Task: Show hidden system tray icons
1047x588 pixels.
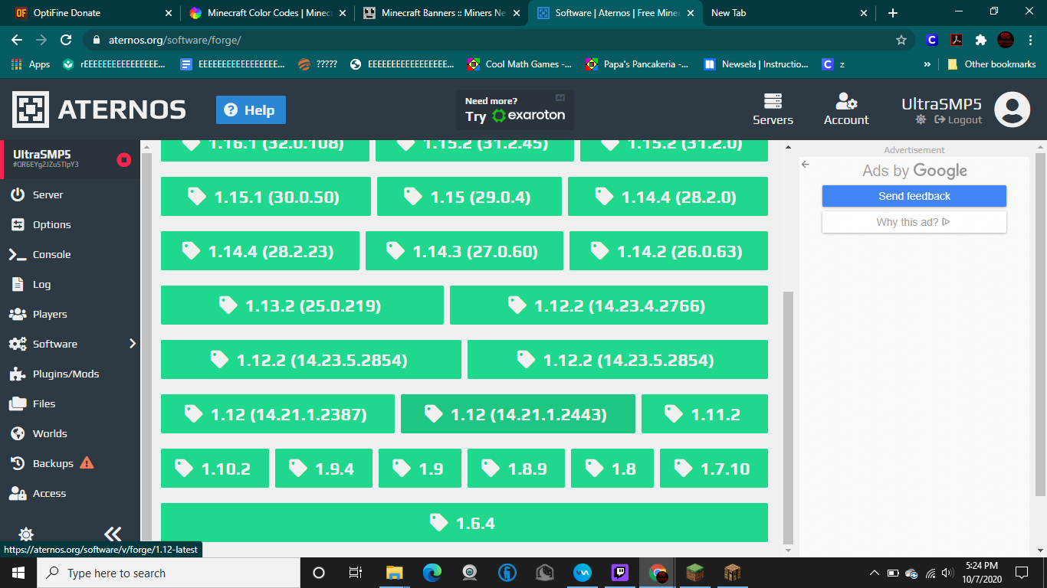Action: point(874,573)
